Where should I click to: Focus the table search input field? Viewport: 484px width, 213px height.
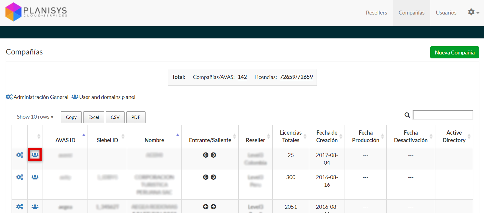[443, 115]
